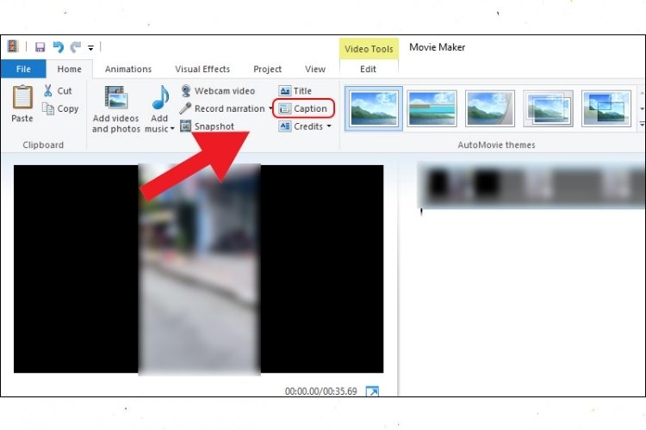
Task: Paste from the clipboard
Action: click(x=22, y=104)
